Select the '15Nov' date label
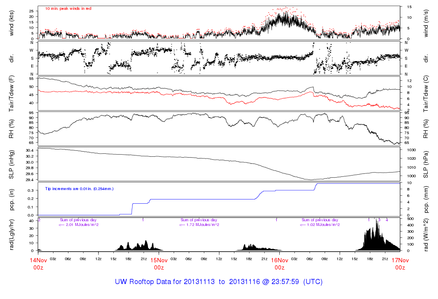This screenshot has width=438, height=299. (x=159, y=261)
